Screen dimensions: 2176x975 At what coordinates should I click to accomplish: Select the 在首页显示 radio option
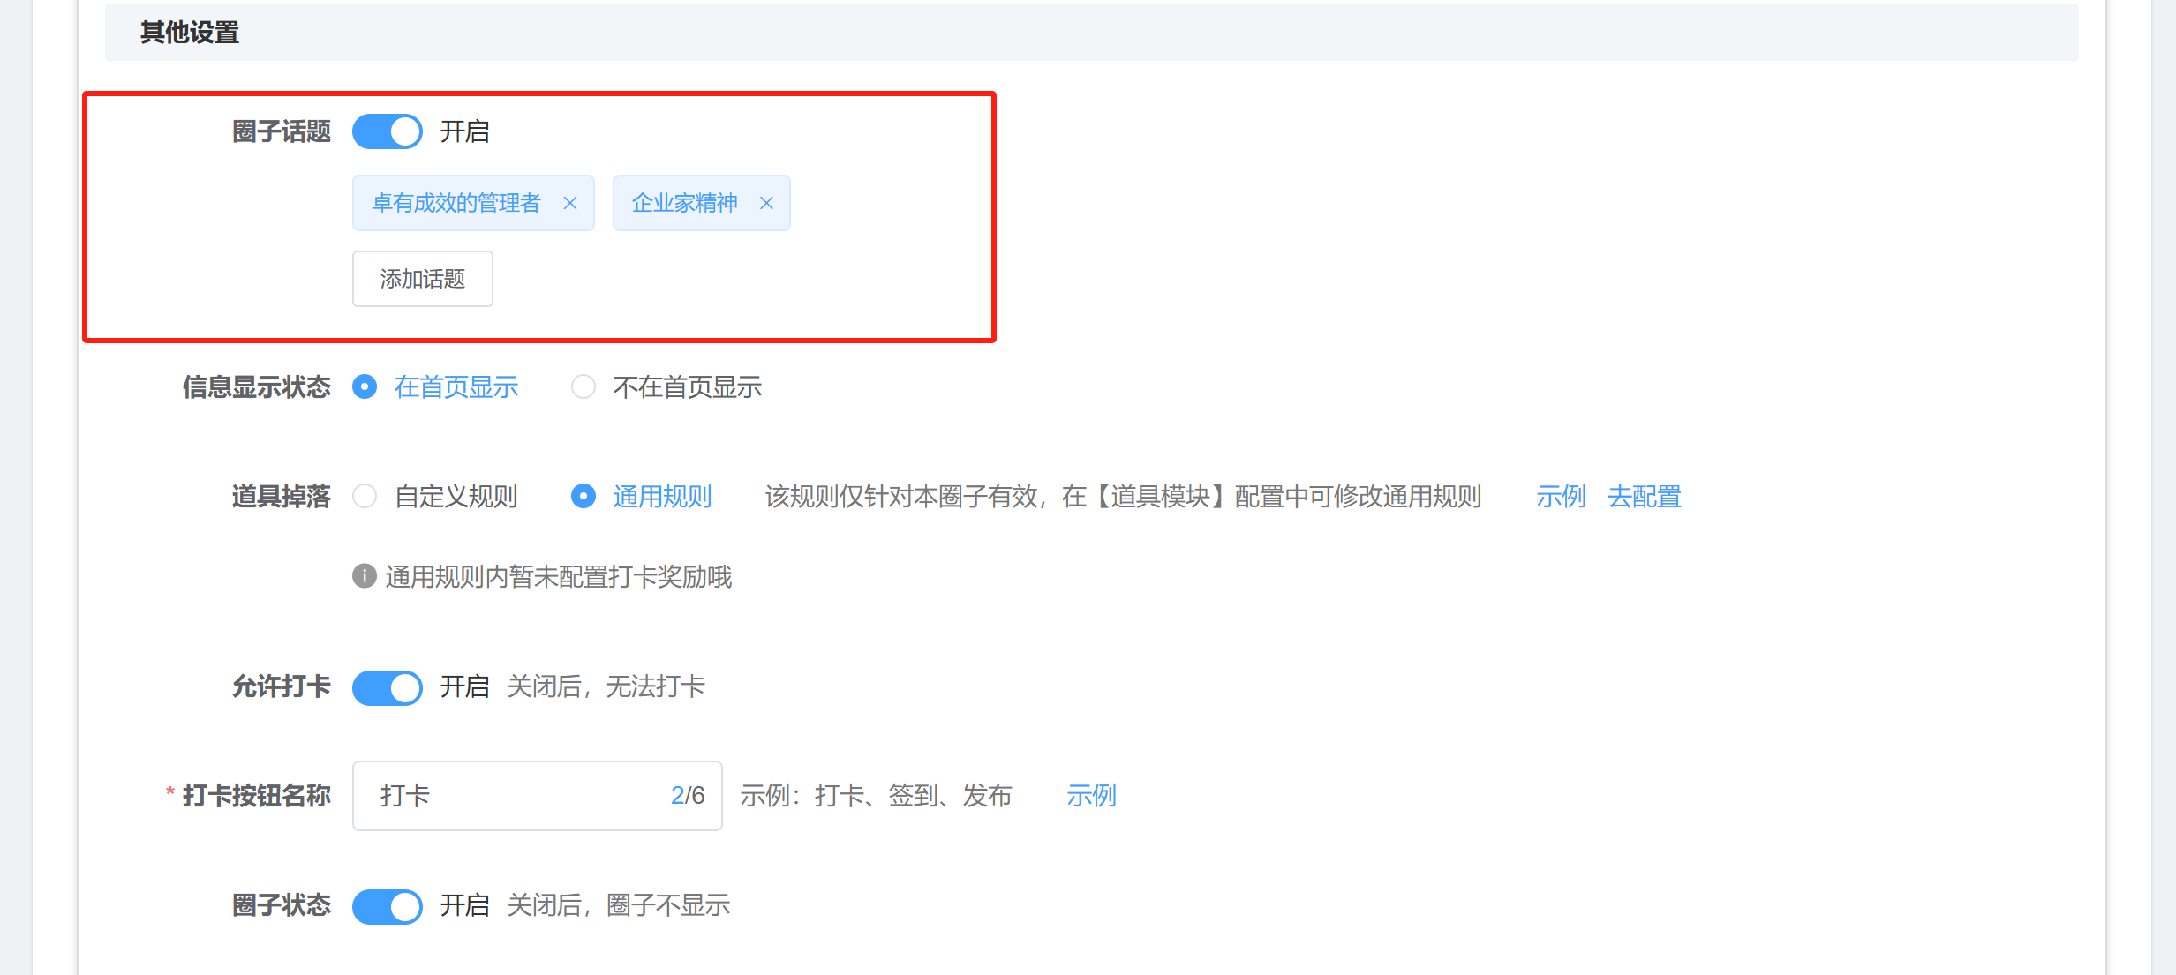pyautogui.click(x=365, y=387)
